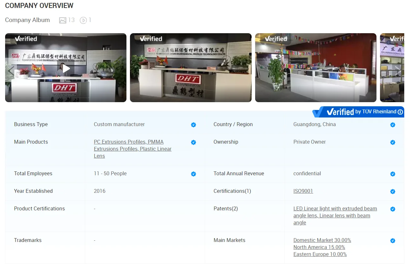Click verified checkmark for Main Markets row
Image resolution: width=410 pixels, height=264 pixels.
tap(393, 241)
